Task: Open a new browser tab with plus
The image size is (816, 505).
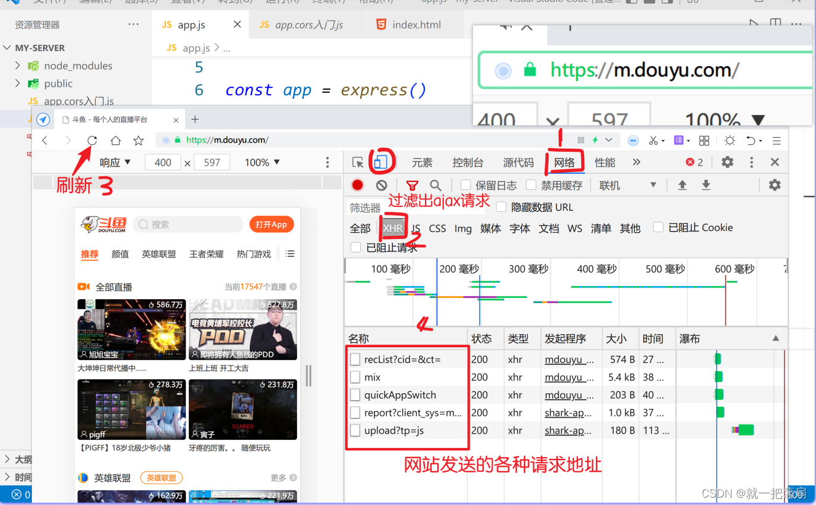Action: coord(195,119)
